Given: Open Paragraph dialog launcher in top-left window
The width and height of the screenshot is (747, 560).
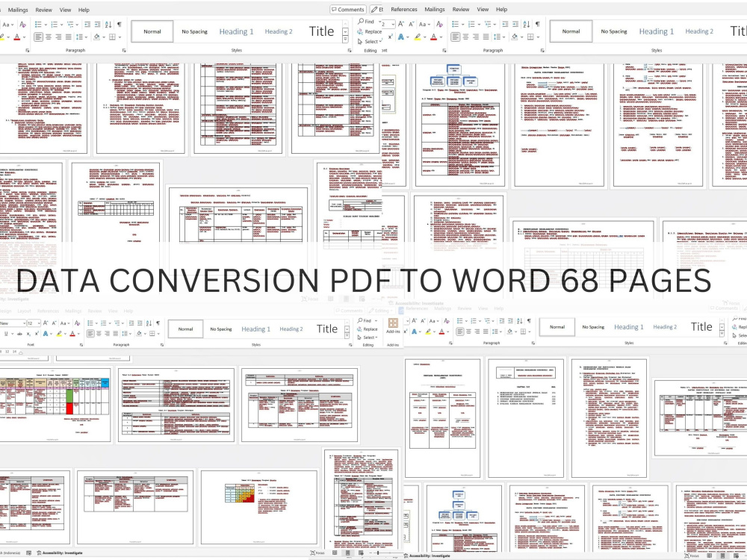Looking at the screenshot, I should click(124, 50).
